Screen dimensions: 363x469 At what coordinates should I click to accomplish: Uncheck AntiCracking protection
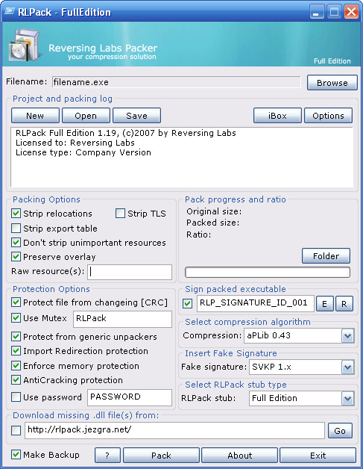pos(16,380)
